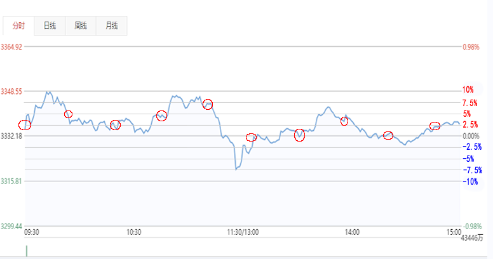Click the 15:00 closing time label
The height and width of the screenshot is (259, 493).
(453, 233)
